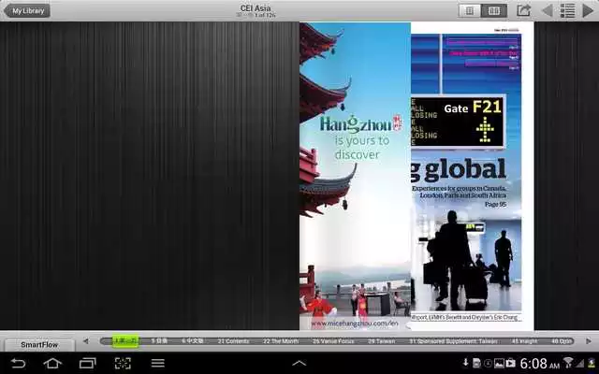This screenshot has width=599, height=374.
Task: Tap the Android back button
Action: tap(18, 363)
